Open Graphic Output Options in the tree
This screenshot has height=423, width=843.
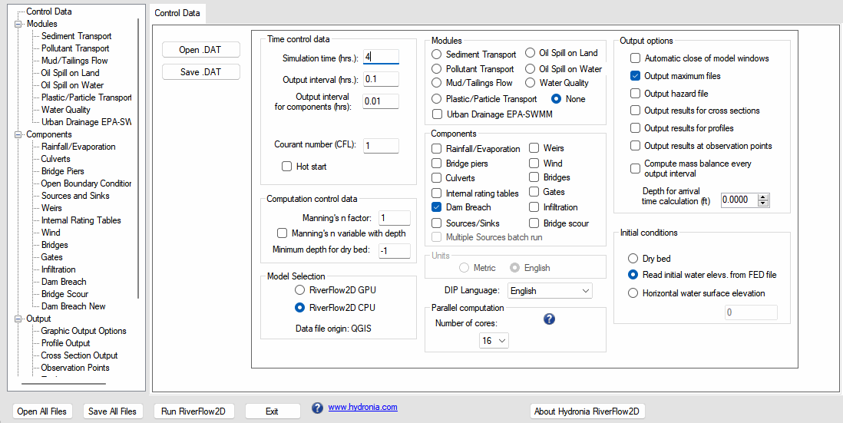(83, 331)
